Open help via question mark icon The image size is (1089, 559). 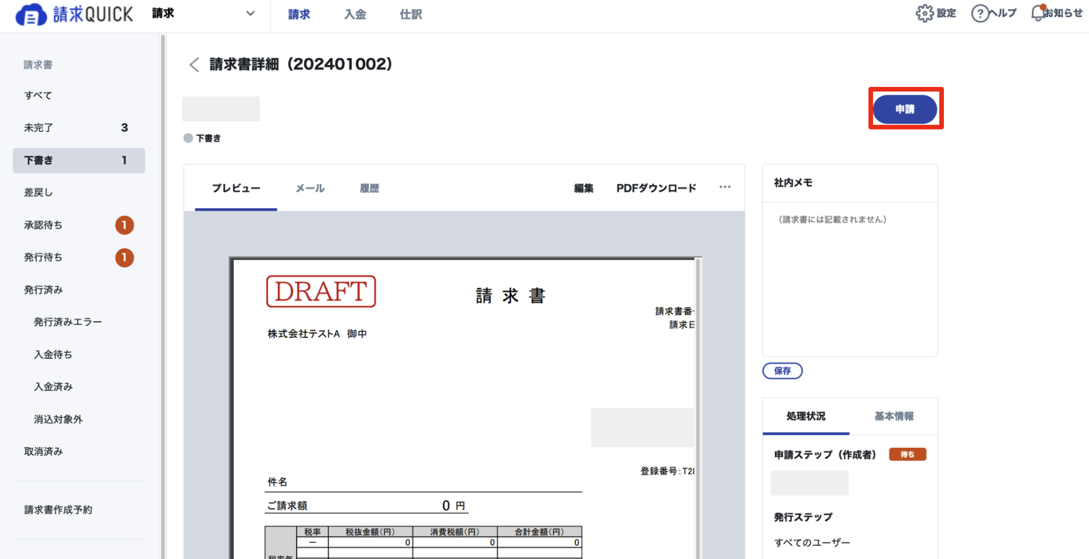[979, 13]
